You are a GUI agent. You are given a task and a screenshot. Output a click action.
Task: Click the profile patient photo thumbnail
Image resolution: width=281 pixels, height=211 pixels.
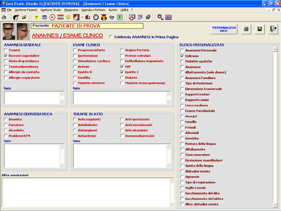pos(24,32)
